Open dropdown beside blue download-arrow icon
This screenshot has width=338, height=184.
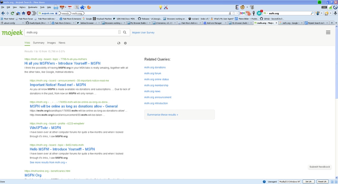coord(322,13)
